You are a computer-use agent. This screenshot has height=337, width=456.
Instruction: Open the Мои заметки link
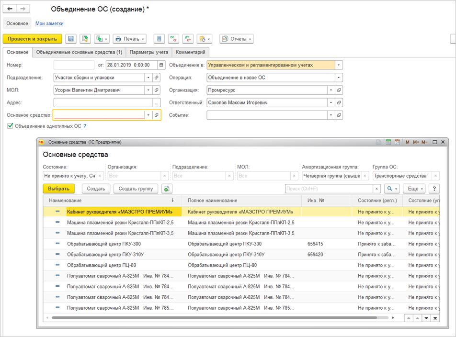pos(49,23)
